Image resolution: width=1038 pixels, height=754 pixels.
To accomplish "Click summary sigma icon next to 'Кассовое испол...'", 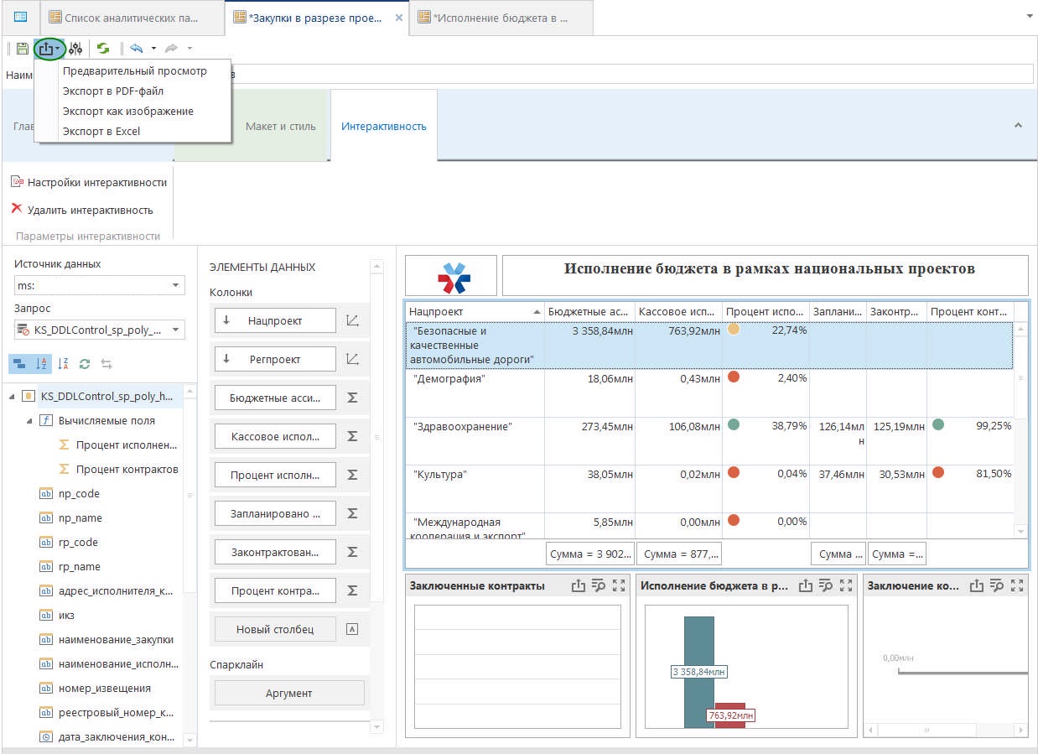I will click(352, 436).
